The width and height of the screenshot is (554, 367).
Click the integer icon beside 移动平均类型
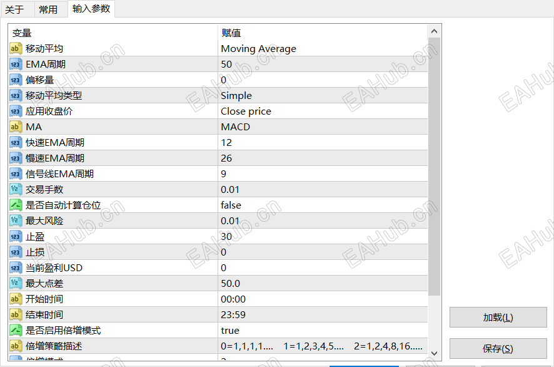pyautogui.click(x=16, y=96)
